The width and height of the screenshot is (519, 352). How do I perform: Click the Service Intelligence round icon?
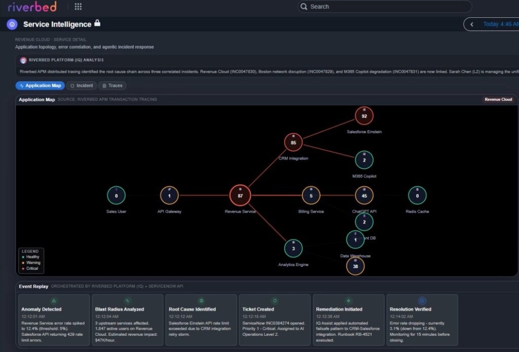click(x=12, y=24)
